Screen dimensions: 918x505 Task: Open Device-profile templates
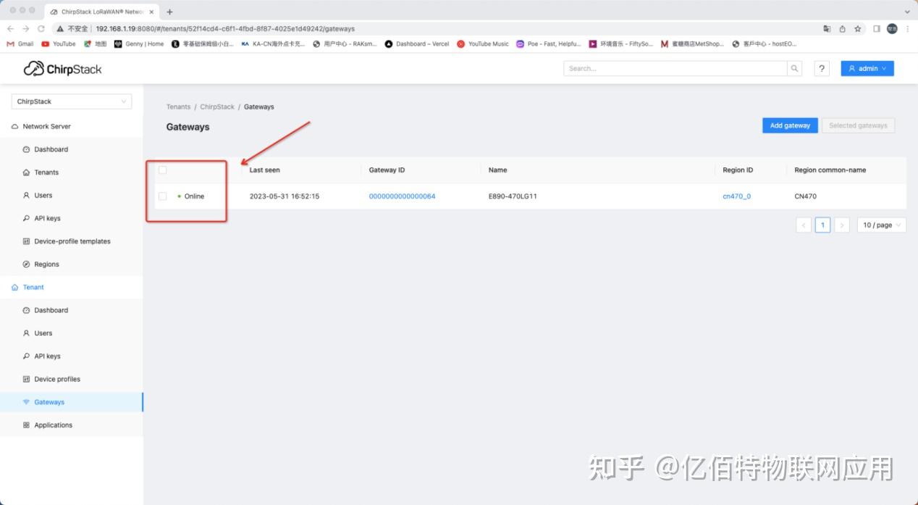point(72,241)
